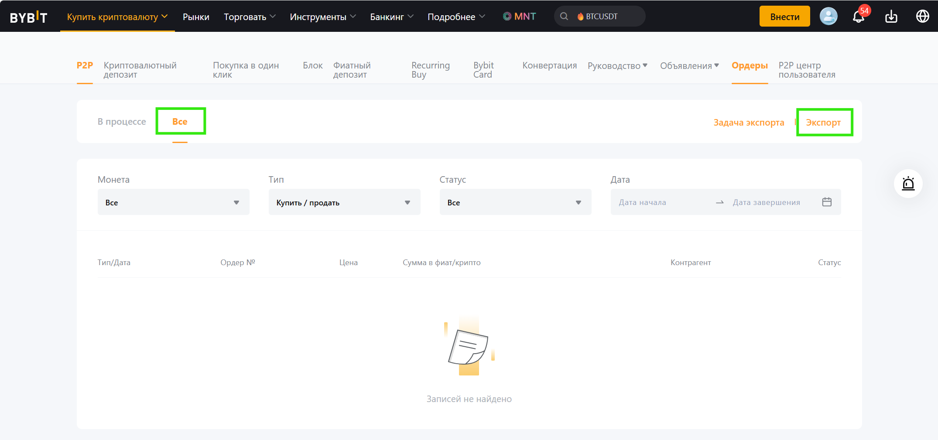Expand the Тип Купить / продать dropdown

click(344, 202)
